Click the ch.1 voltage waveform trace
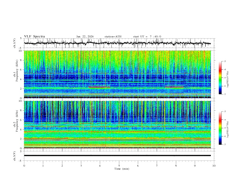 coord(117,43)
